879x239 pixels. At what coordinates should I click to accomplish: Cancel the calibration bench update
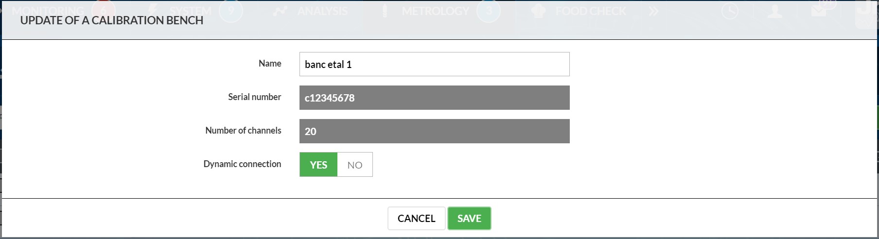pyautogui.click(x=416, y=219)
